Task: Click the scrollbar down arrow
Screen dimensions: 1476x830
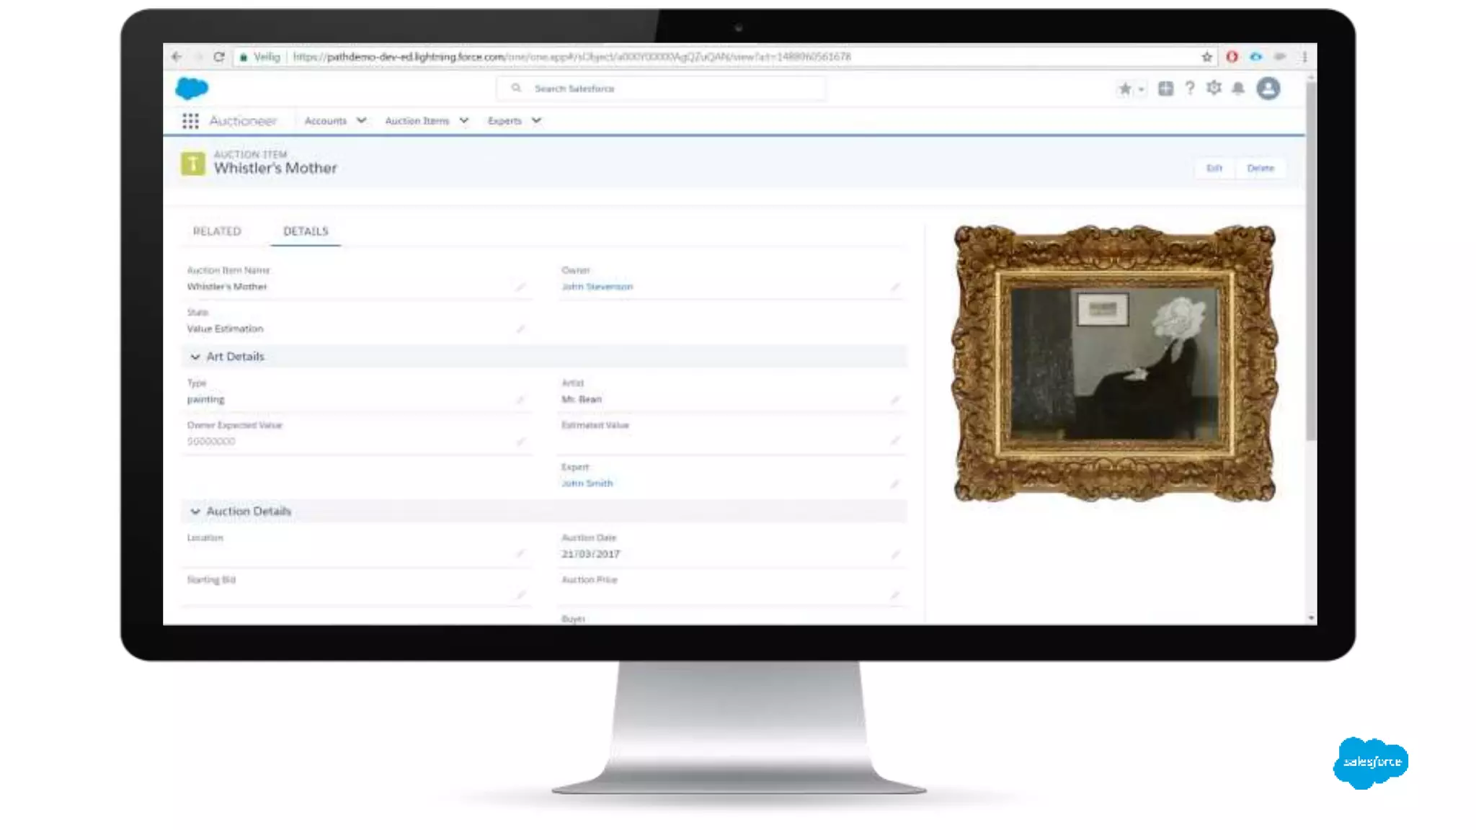Action: (1311, 618)
